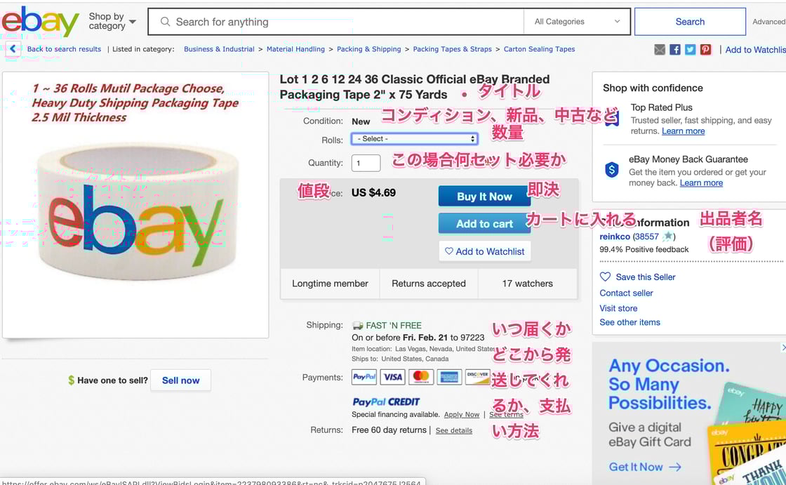Viewport: 786px width, 485px height.
Task: Open the Contact seller link
Action: pos(626,293)
